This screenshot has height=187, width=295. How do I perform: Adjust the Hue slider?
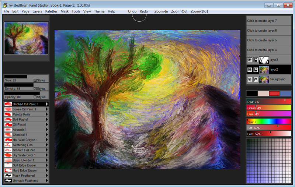click(269, 121)
